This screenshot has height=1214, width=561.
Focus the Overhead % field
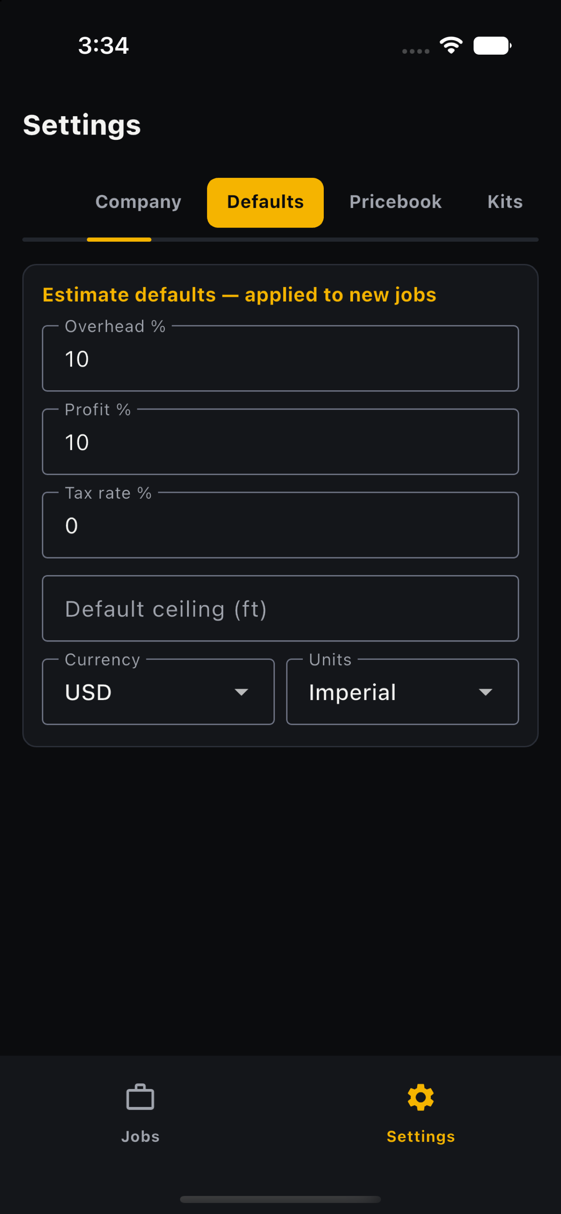point(280,358)
